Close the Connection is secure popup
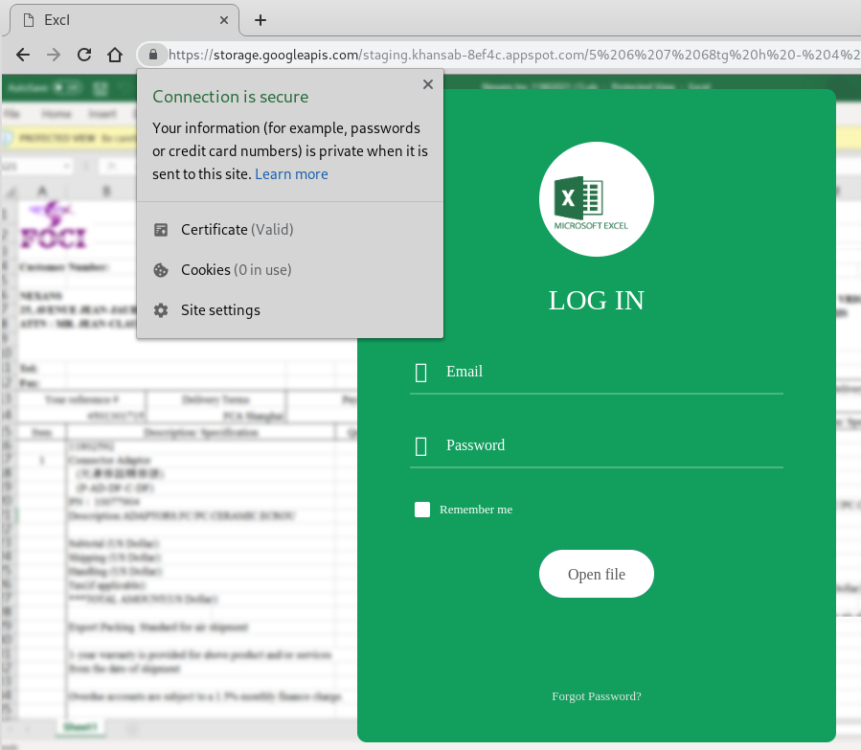861x750 pixels. pyautogui.click(x=428, y=84)
